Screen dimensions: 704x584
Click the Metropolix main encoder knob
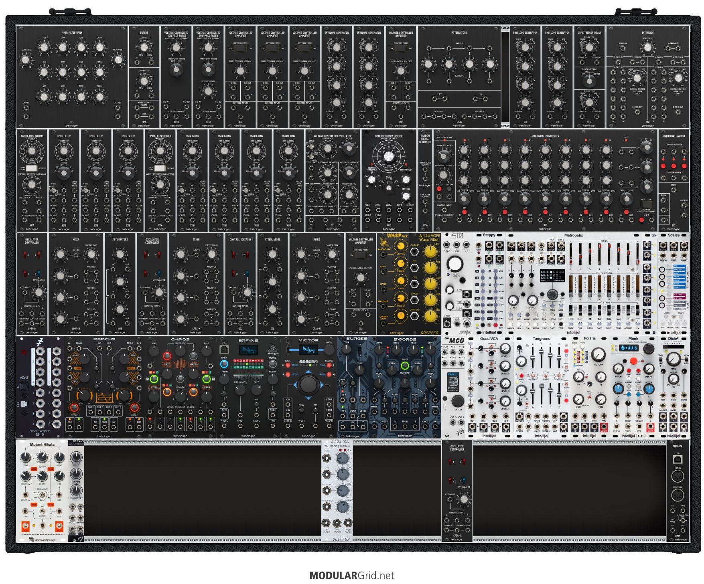point(552,294)
